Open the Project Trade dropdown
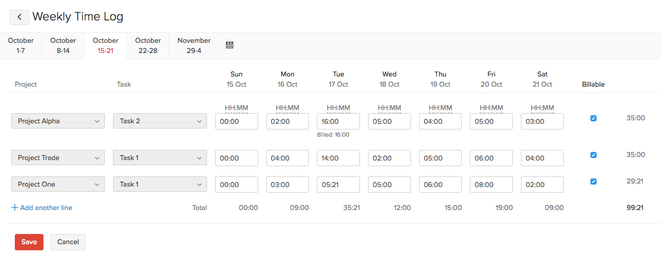The image size is (661, 260). click(58, 158)
